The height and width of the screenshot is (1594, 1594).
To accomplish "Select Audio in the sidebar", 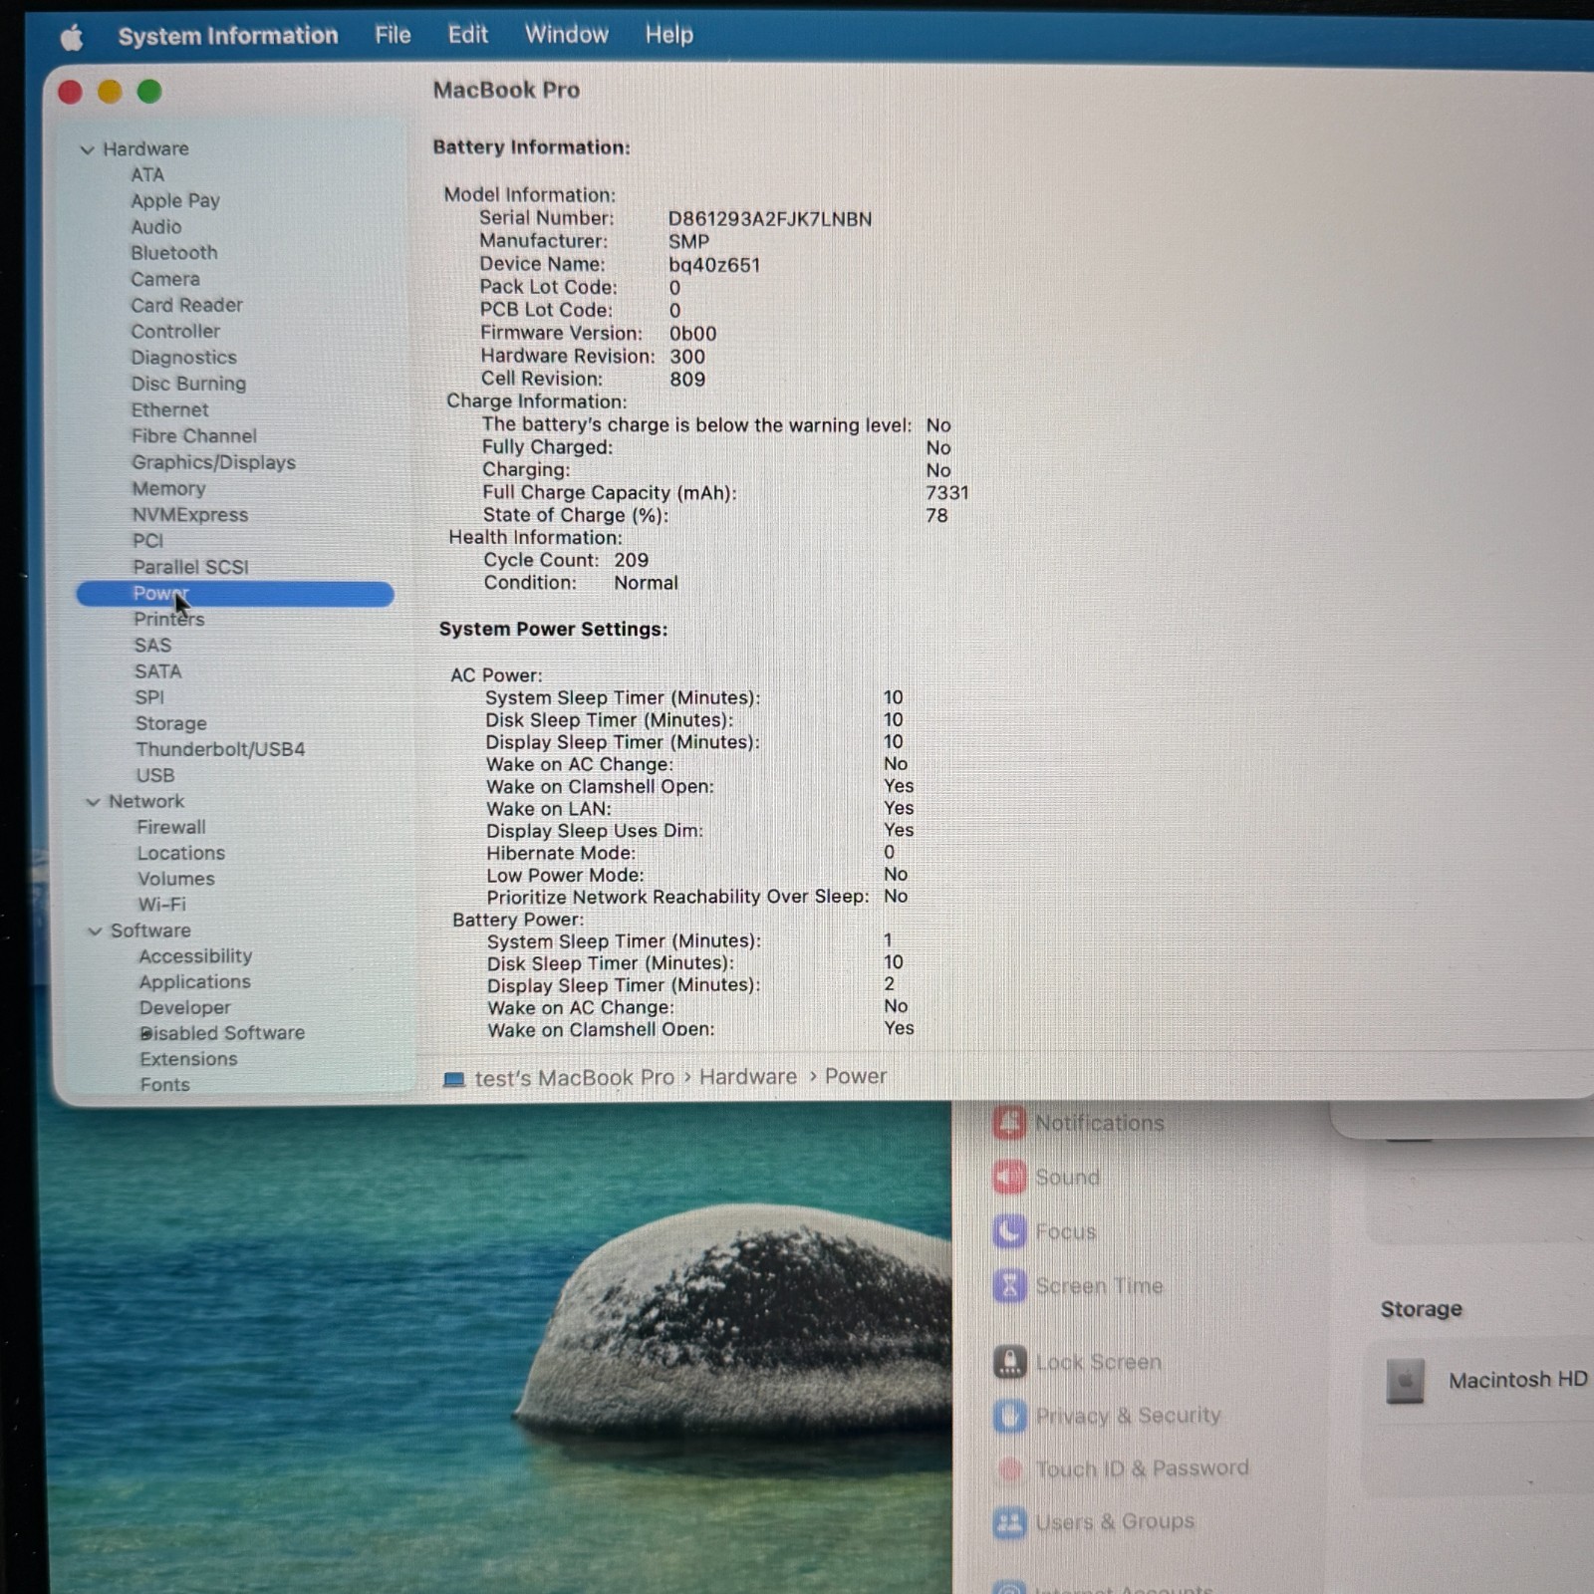I will pyautogui.click(x=156, y=227).
